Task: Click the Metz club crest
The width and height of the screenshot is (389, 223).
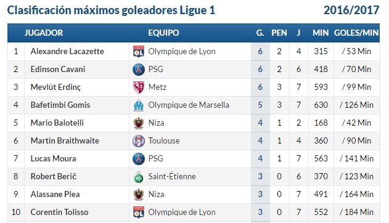Action: [139, 87]
